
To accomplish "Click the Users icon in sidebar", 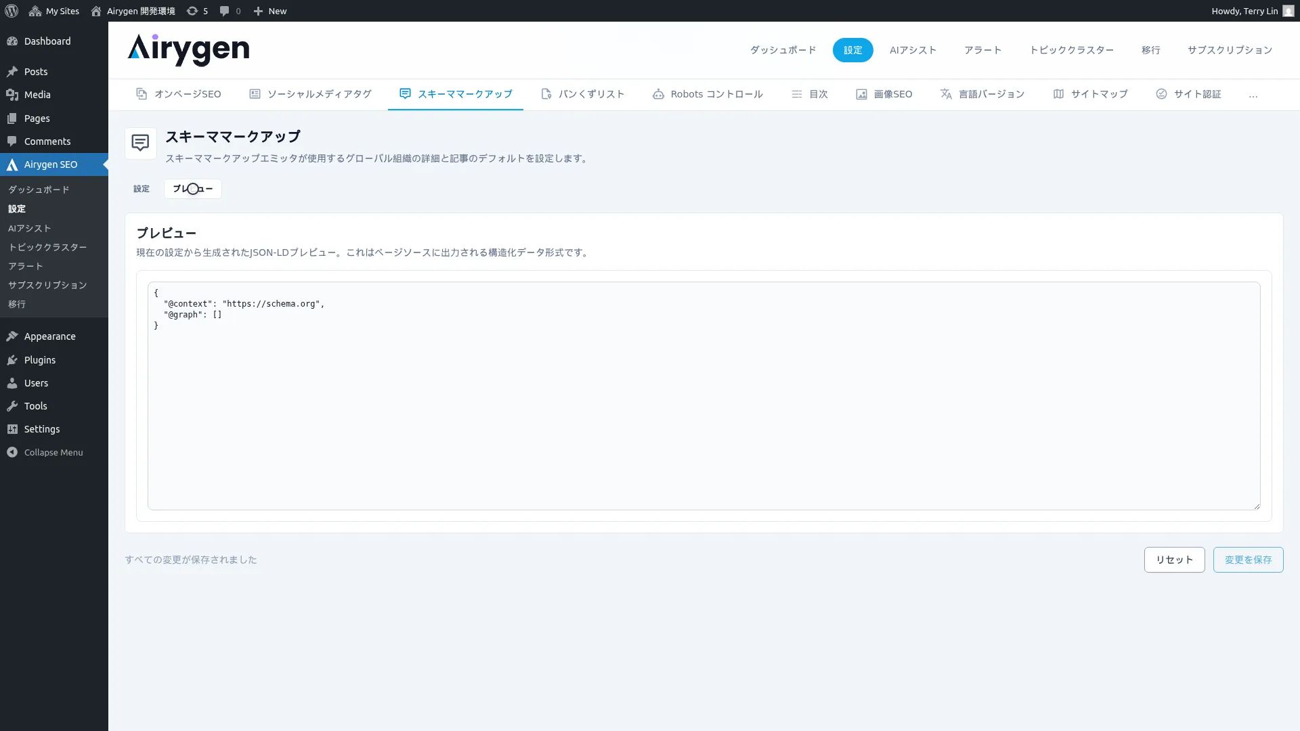I will [12, 383].
